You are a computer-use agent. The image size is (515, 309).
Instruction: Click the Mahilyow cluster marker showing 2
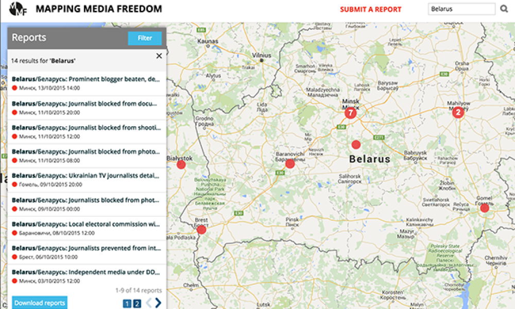point(458,112)
